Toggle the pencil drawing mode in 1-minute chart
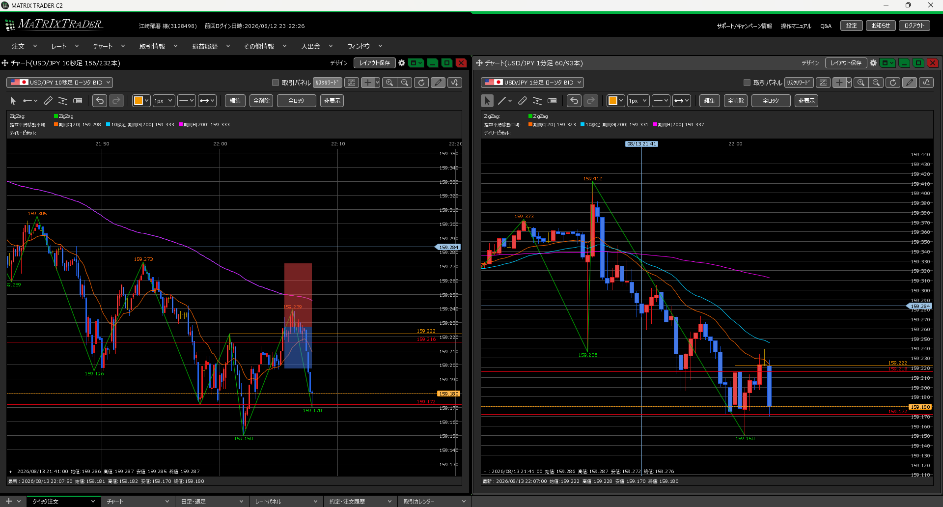This screenshot has height=507, width=943. pyautogui.click(x=910, y=83)
